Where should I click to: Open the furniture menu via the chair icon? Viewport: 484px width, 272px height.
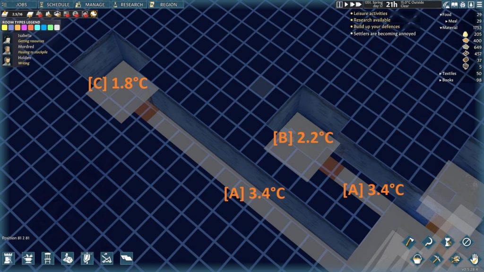point(47,258)
